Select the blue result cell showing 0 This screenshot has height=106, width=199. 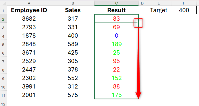pos(116,36)
